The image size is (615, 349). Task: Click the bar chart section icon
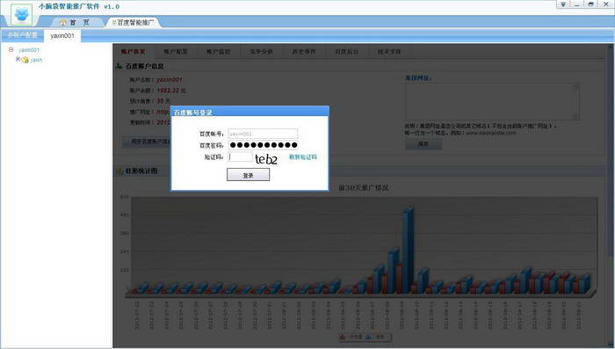[119, 171]
